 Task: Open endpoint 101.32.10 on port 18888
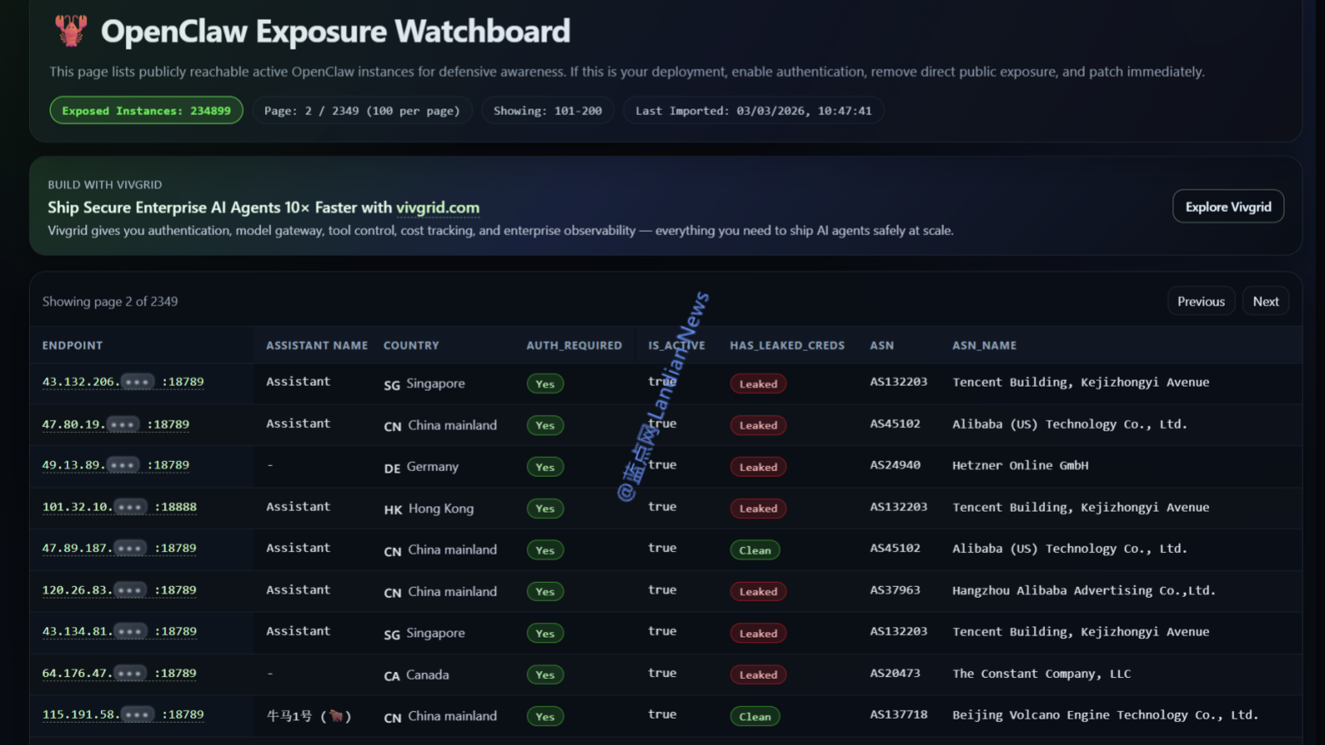click(x=76, y=507)
